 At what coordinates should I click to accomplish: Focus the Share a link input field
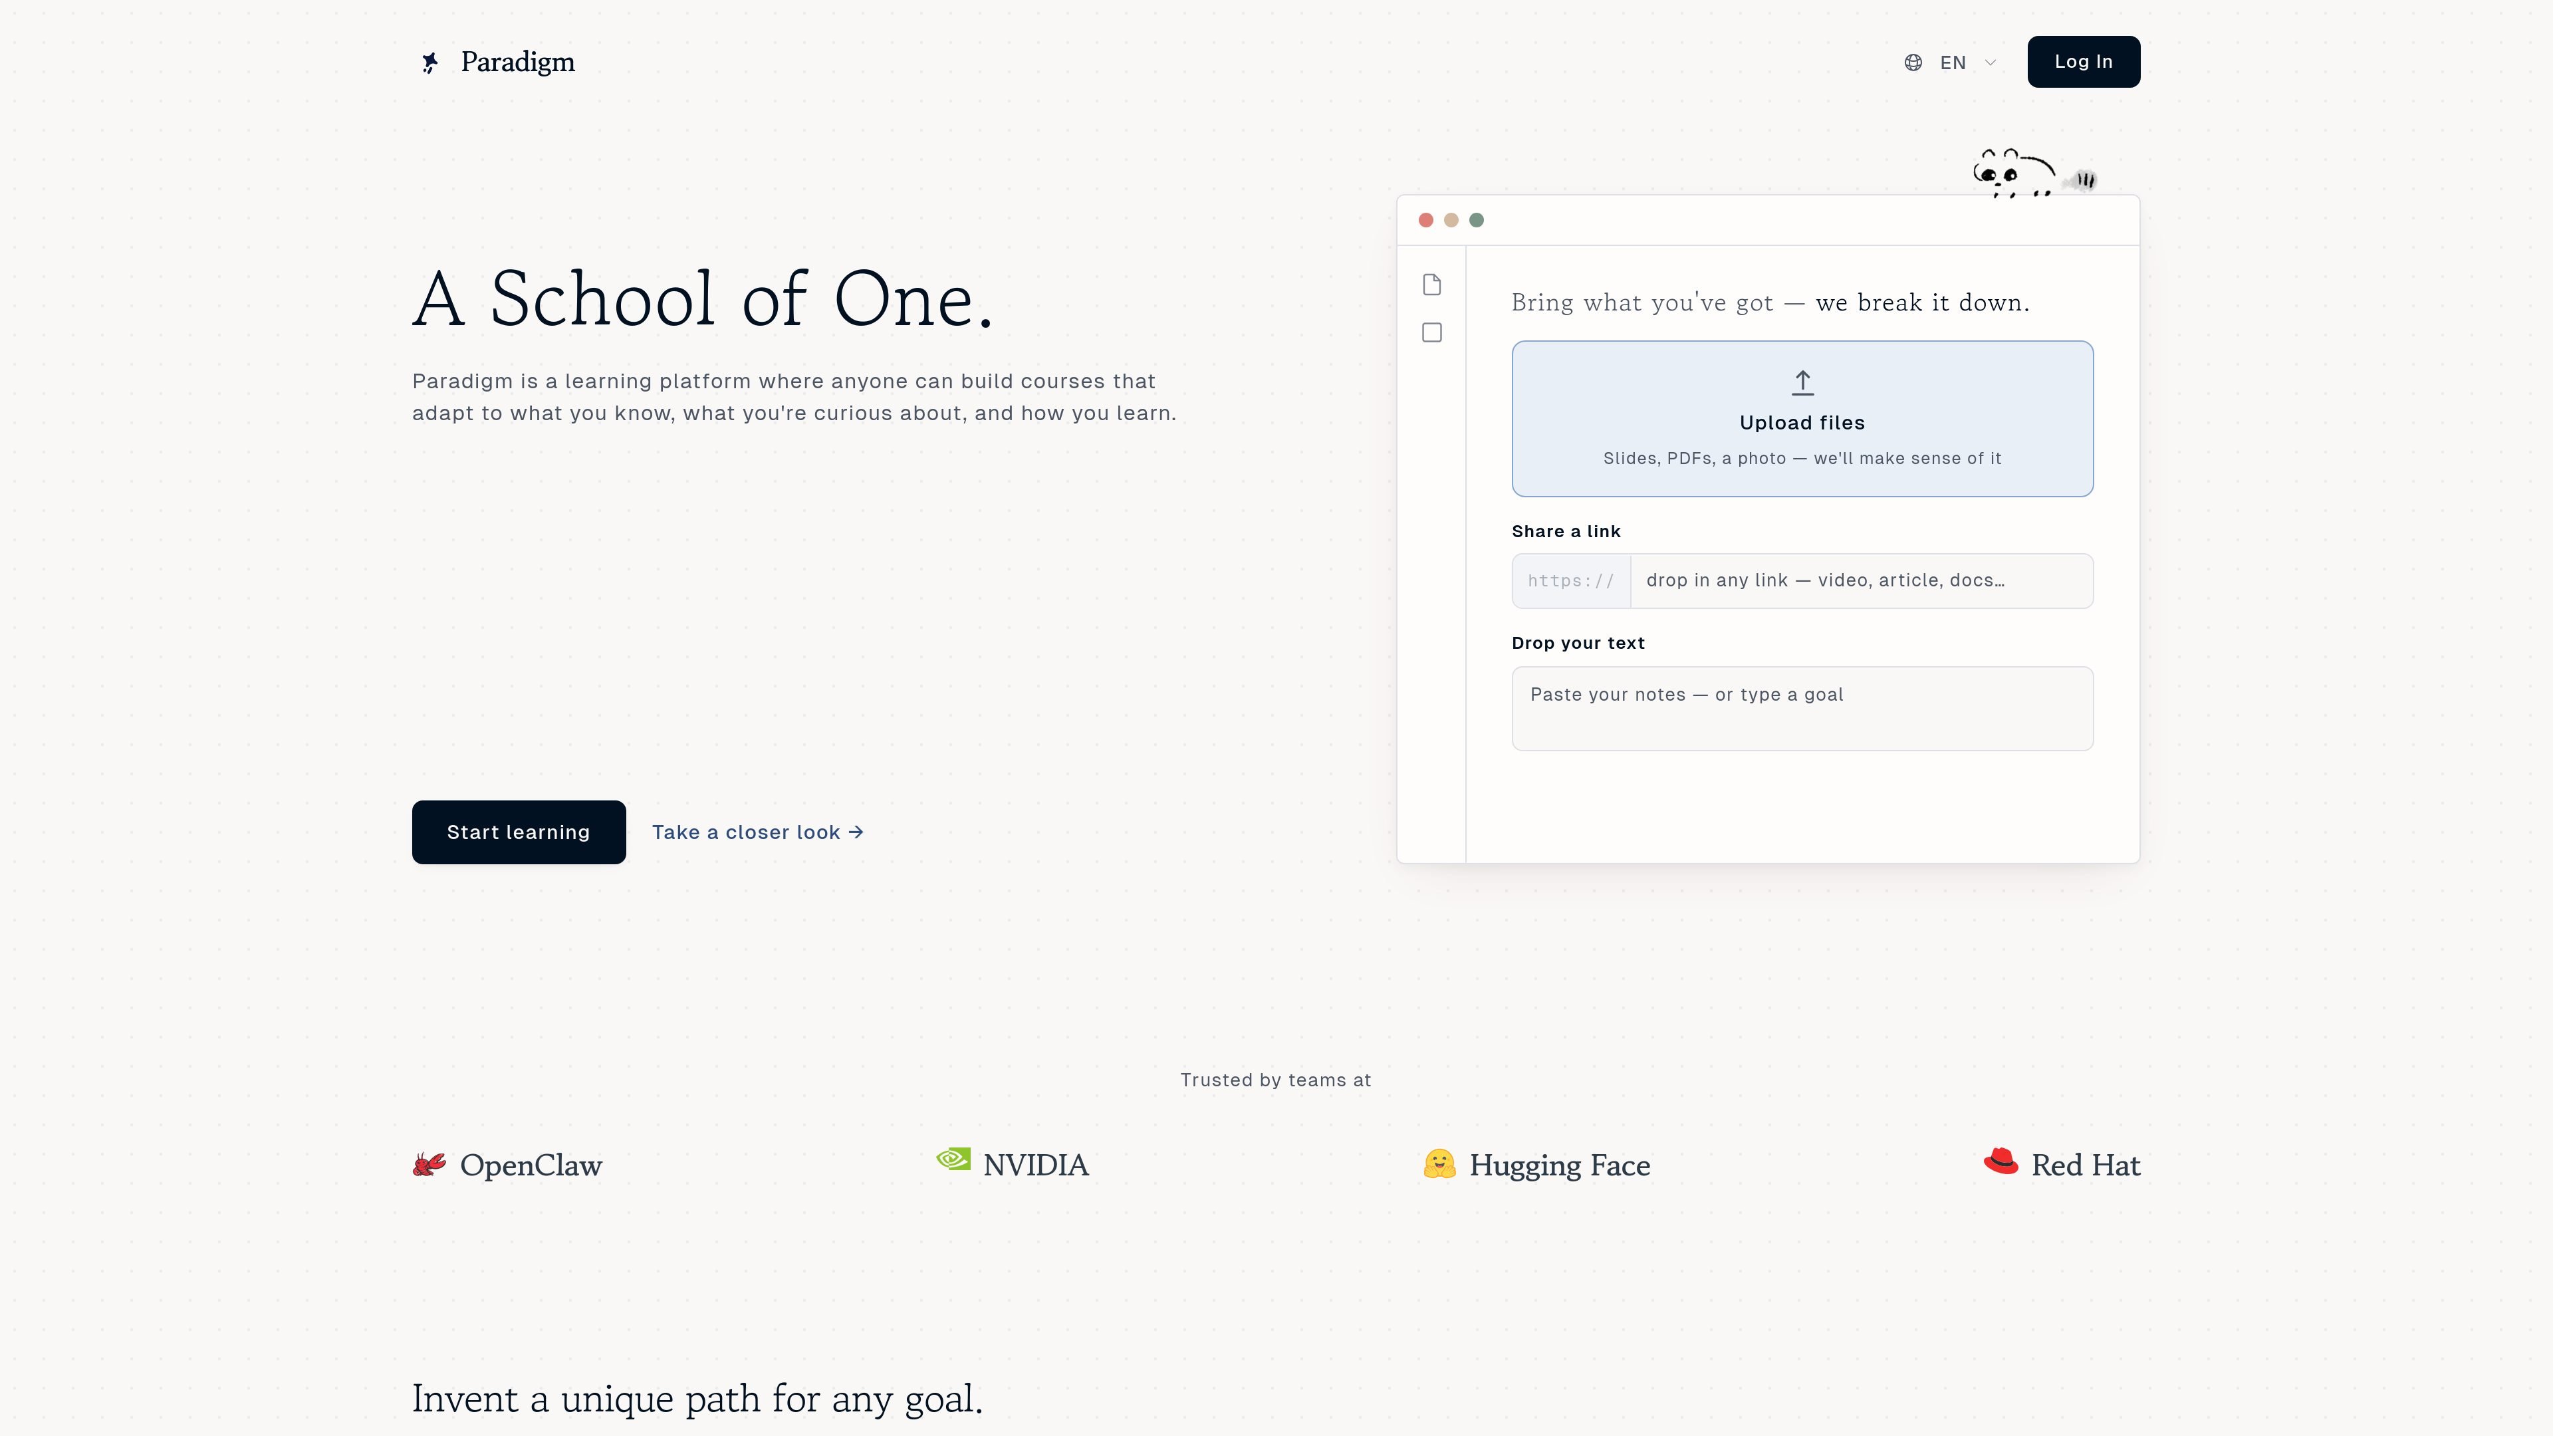1862,581
